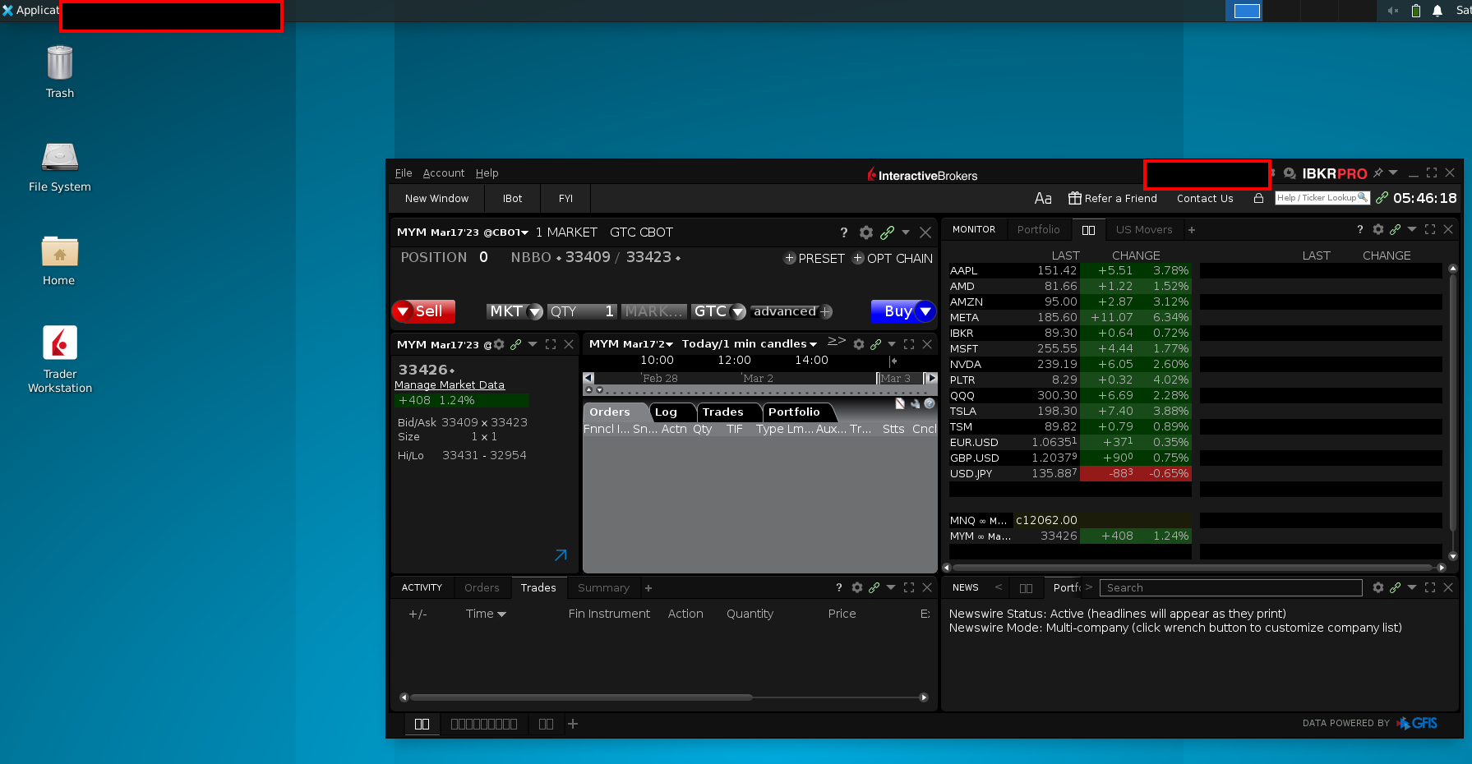Click the Monitor panel link icon
This screenshot has height=764, width=1472.
click(1395, 229)
